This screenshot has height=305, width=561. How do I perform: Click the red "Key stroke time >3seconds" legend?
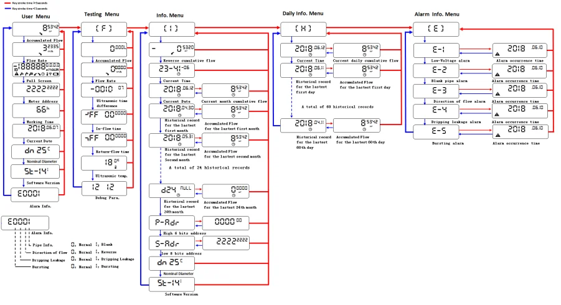[26, 3]
